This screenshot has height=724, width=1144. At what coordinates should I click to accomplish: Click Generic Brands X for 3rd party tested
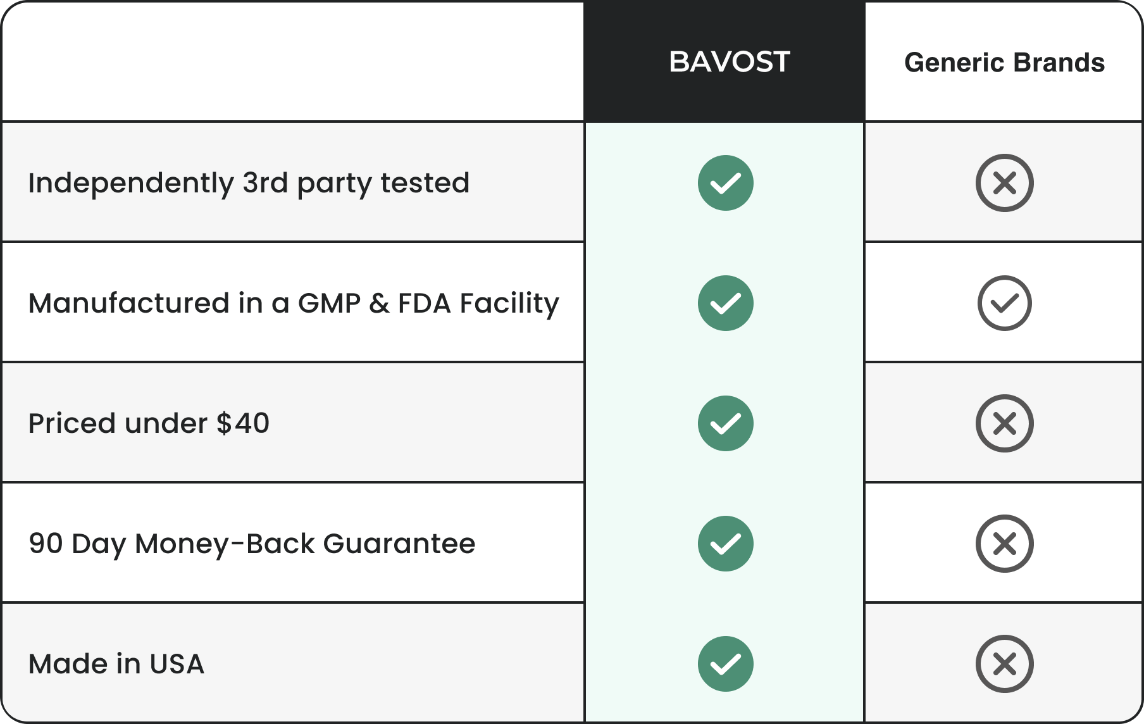[x=1005, y=183]
